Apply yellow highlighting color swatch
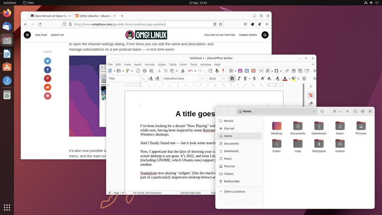 294,78
